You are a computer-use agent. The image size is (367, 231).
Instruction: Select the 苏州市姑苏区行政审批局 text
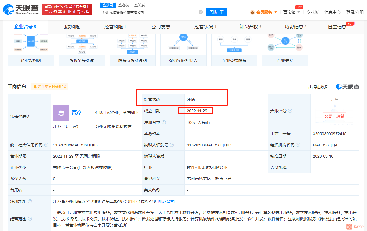pos(209,179)
